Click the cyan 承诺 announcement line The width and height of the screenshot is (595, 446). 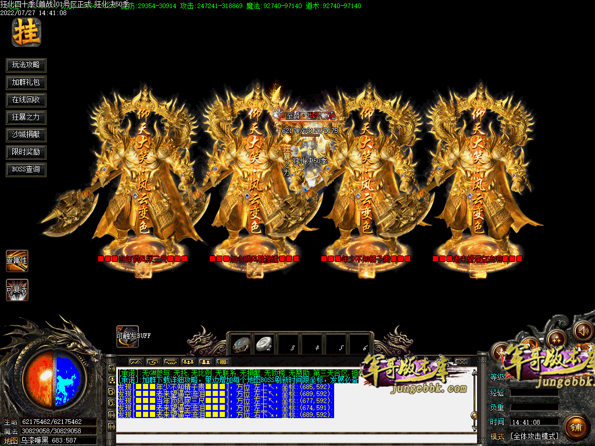[238, 380]
